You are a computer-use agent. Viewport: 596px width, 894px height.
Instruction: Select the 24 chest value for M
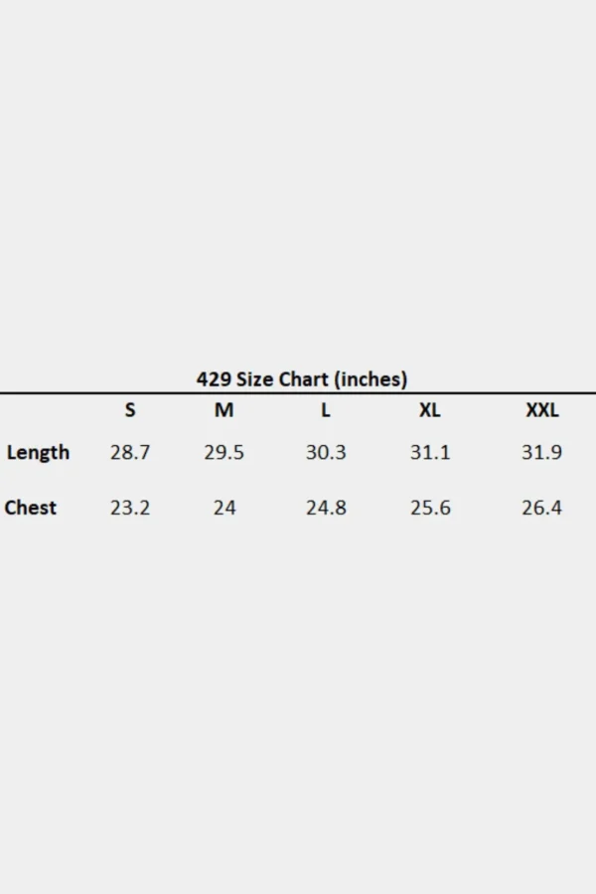[224, 508]
